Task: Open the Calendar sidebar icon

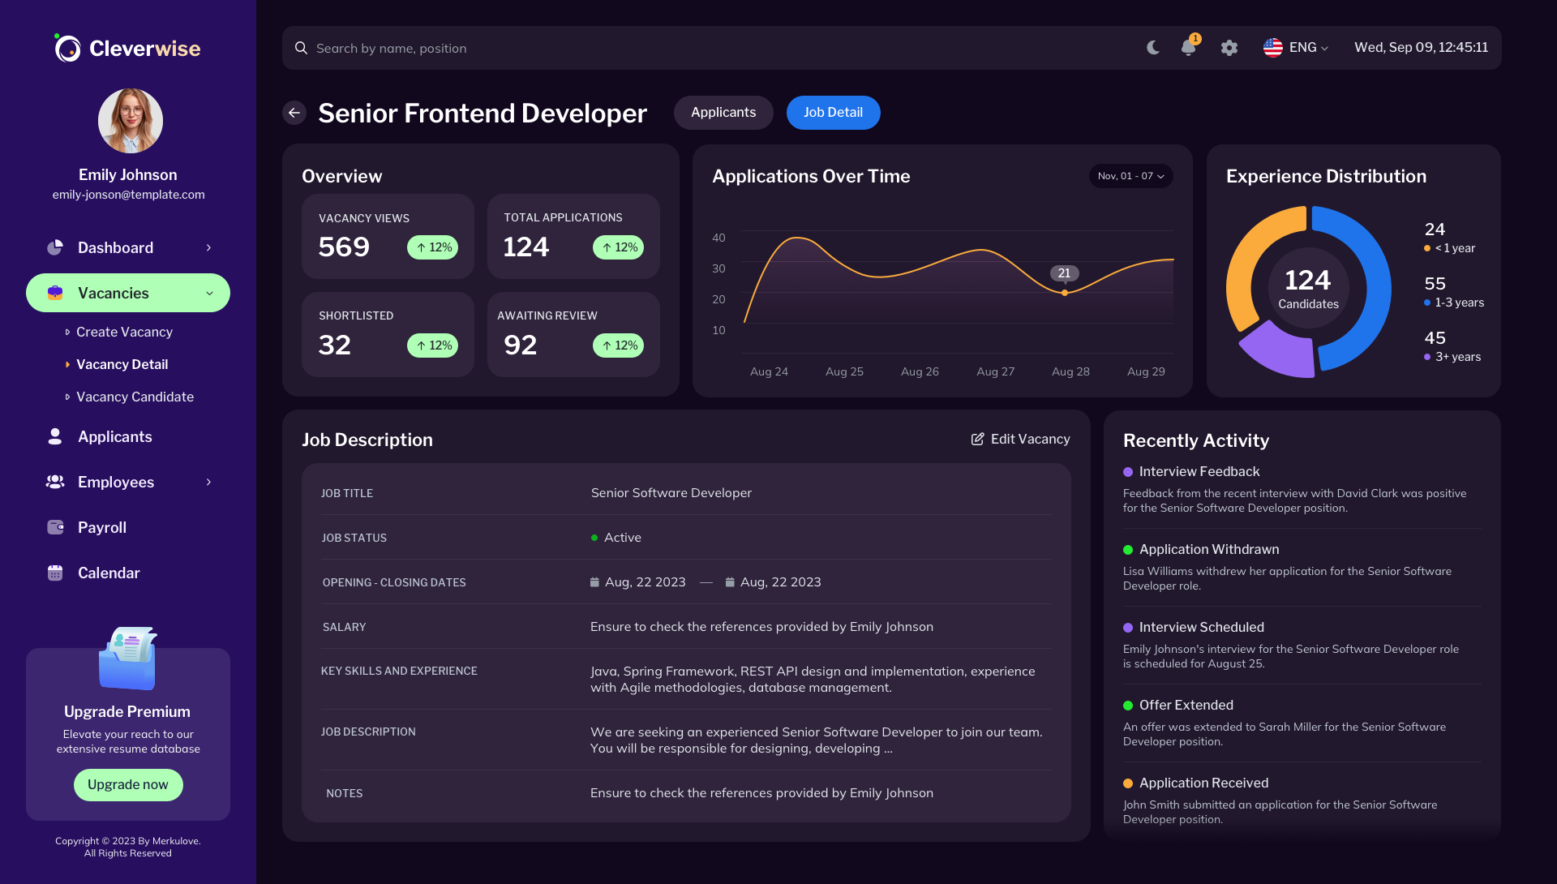Action: click(x=54, y=573)
